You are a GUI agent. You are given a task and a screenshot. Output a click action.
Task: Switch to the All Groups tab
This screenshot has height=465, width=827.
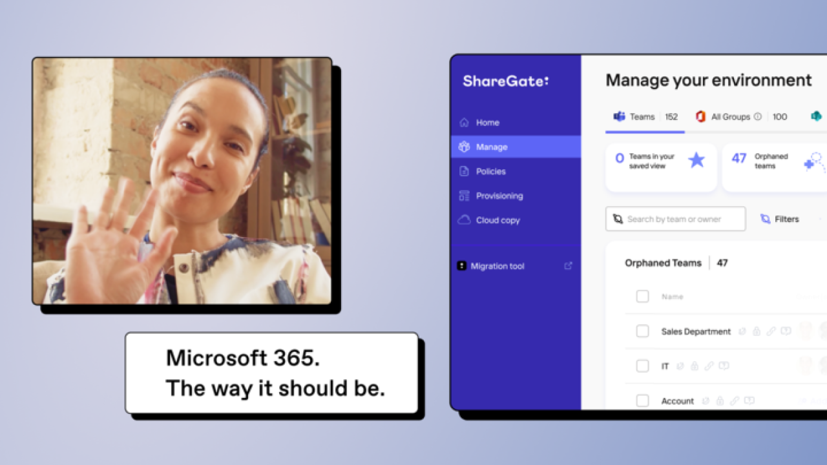pyautogui.click(x=741, y=117)
